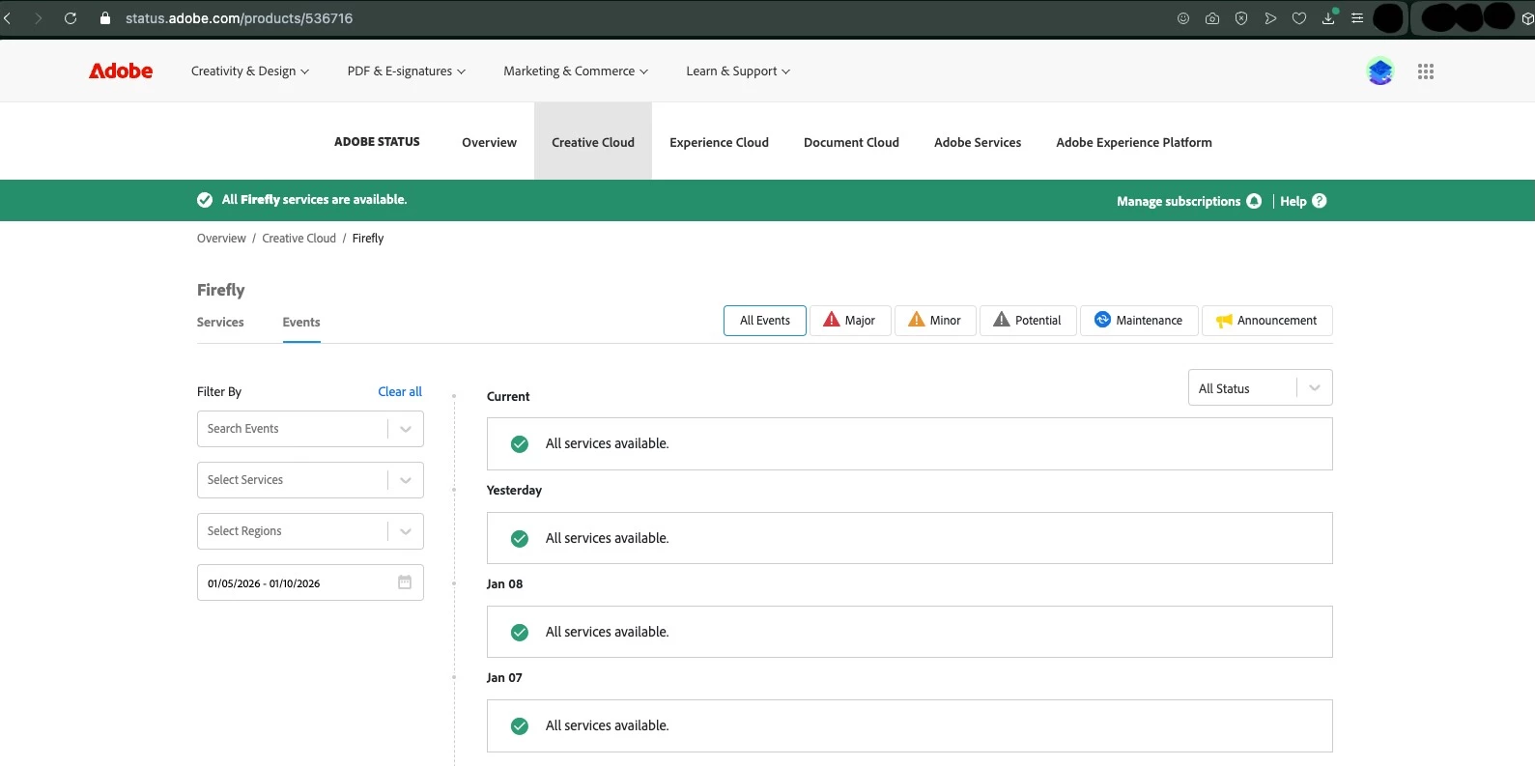Expand the Creativity & Design menu
The image size is (1535, 766).
(250, 71)
